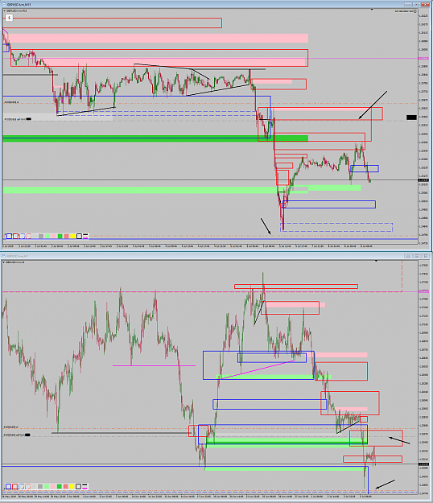This screenshot has width=433, height=503.
Task: Minimize the lower chart window
Action: tap(408, 256)
